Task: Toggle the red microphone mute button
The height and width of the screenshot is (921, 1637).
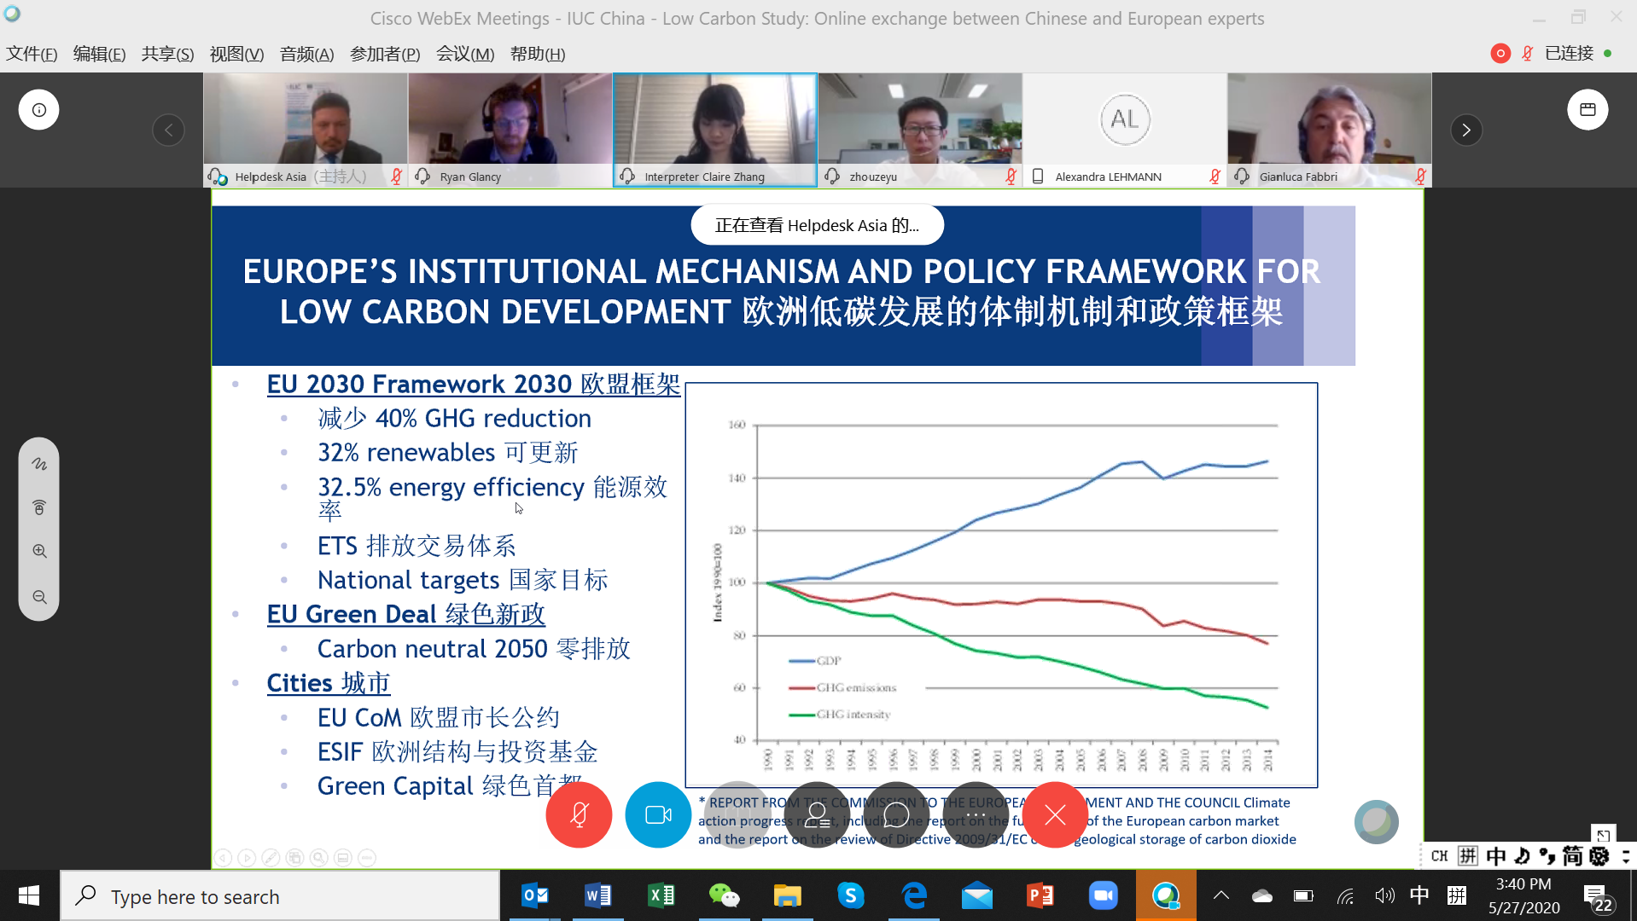Action: [x=579, y=815]
